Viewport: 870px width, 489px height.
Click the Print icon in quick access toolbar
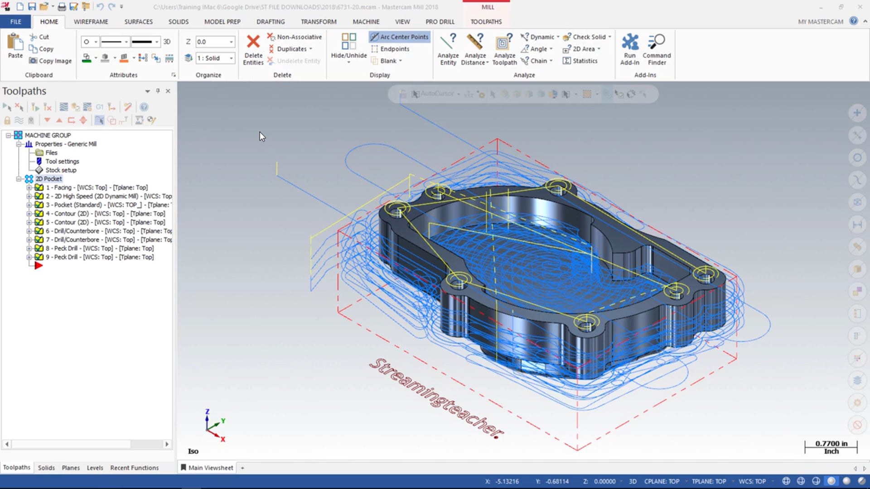point(62,7)
